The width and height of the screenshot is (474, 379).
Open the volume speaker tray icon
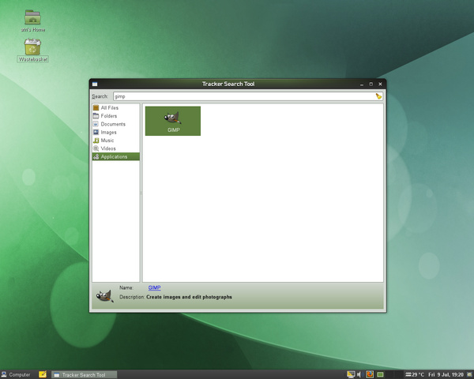click(359, 374)
